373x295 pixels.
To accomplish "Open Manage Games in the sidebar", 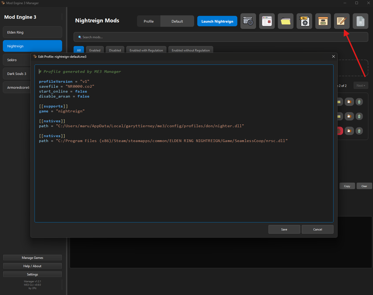I will pos(32,258).
